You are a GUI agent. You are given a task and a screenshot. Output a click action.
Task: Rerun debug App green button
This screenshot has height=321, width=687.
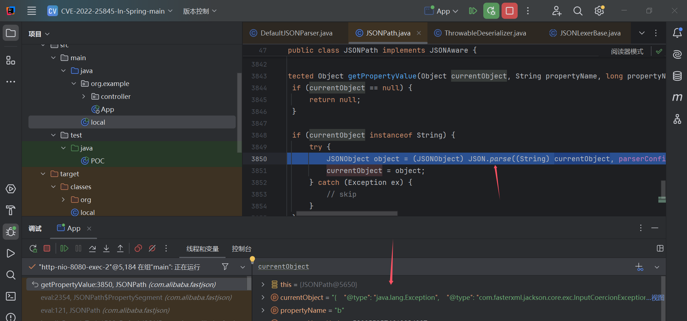pos(491,11)
